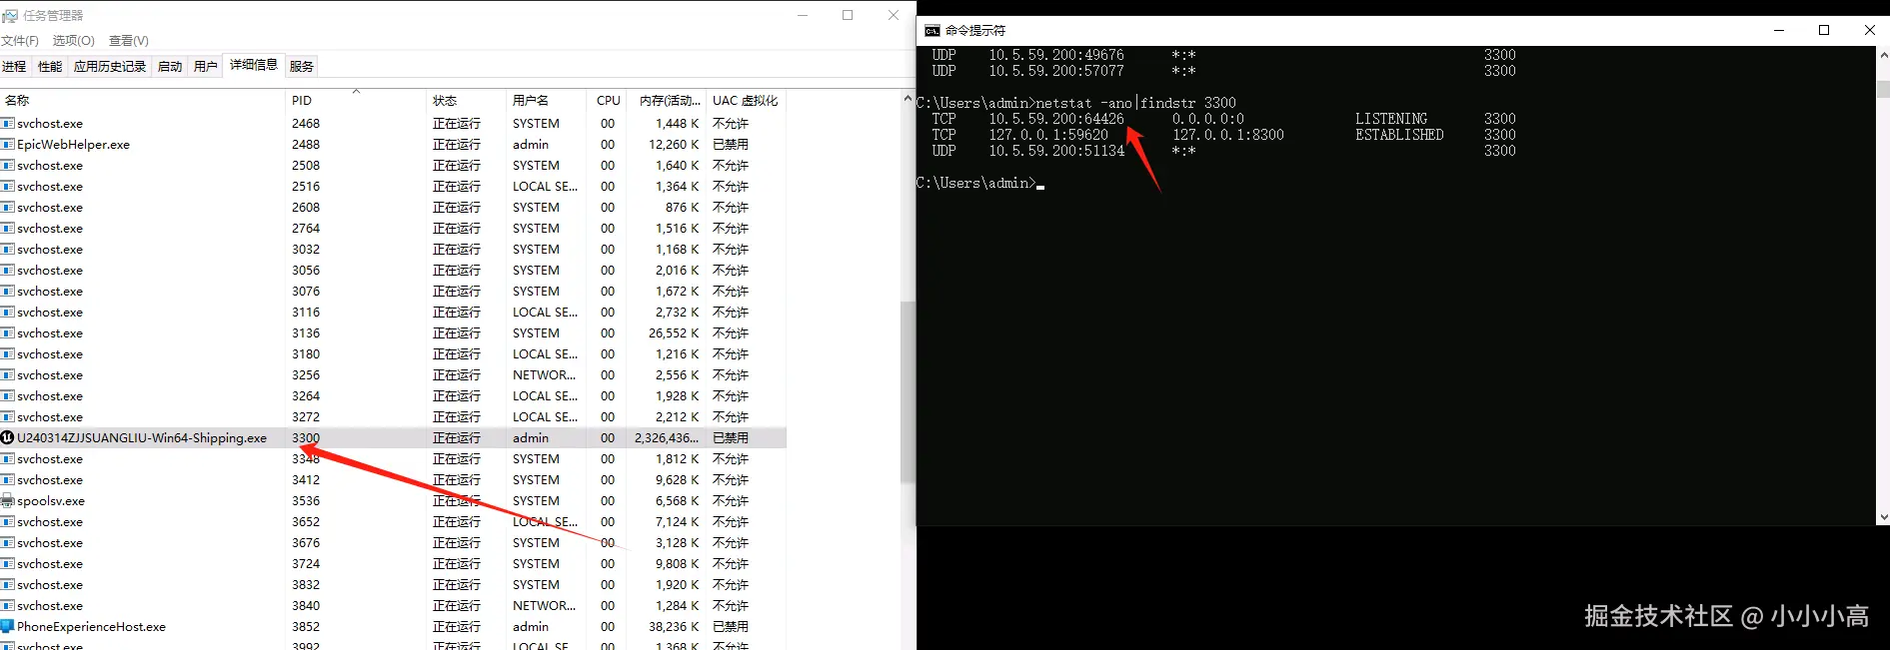Sort by the 用户名 column header
The height and width of the screenshot is (650, 1890).
[x=548, y=101]
